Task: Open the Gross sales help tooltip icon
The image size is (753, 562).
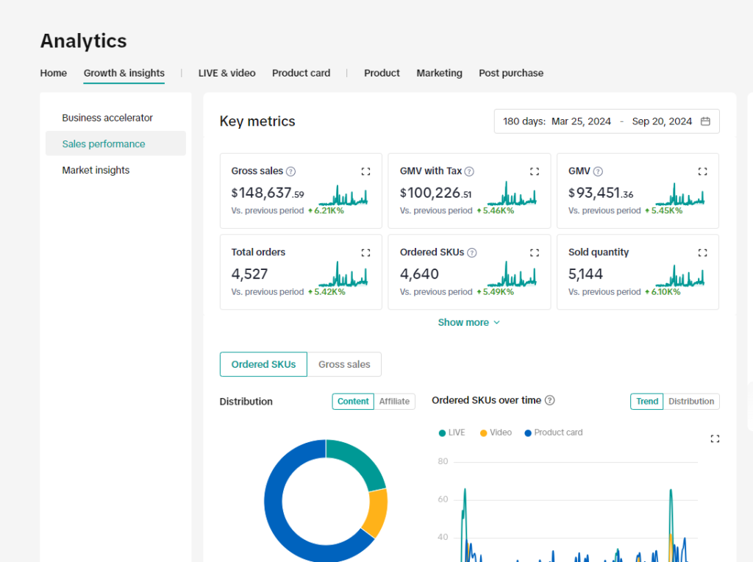Action: point(291,171)
